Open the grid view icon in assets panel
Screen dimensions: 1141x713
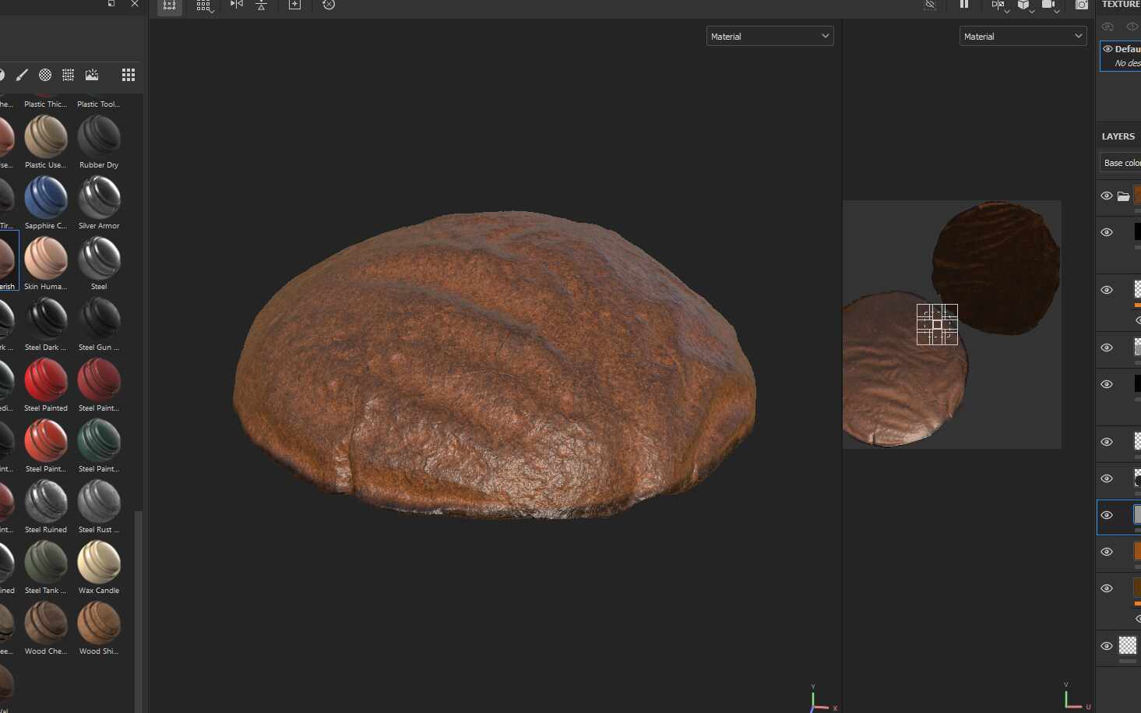[x=128, y=75]
